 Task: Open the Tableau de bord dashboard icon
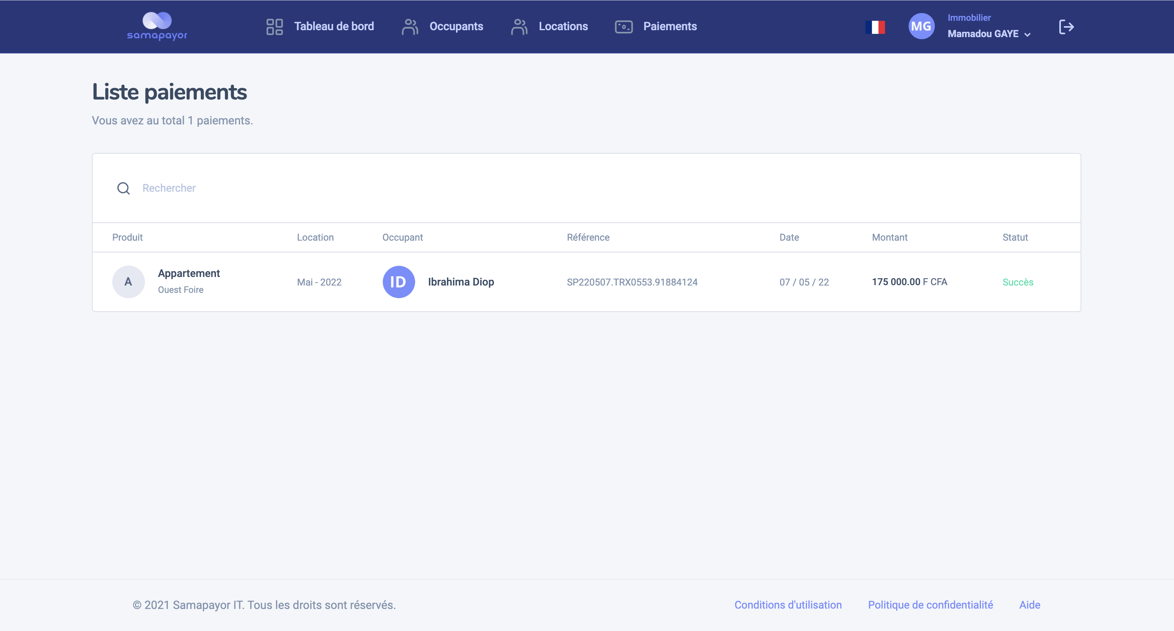coord(274,27)
